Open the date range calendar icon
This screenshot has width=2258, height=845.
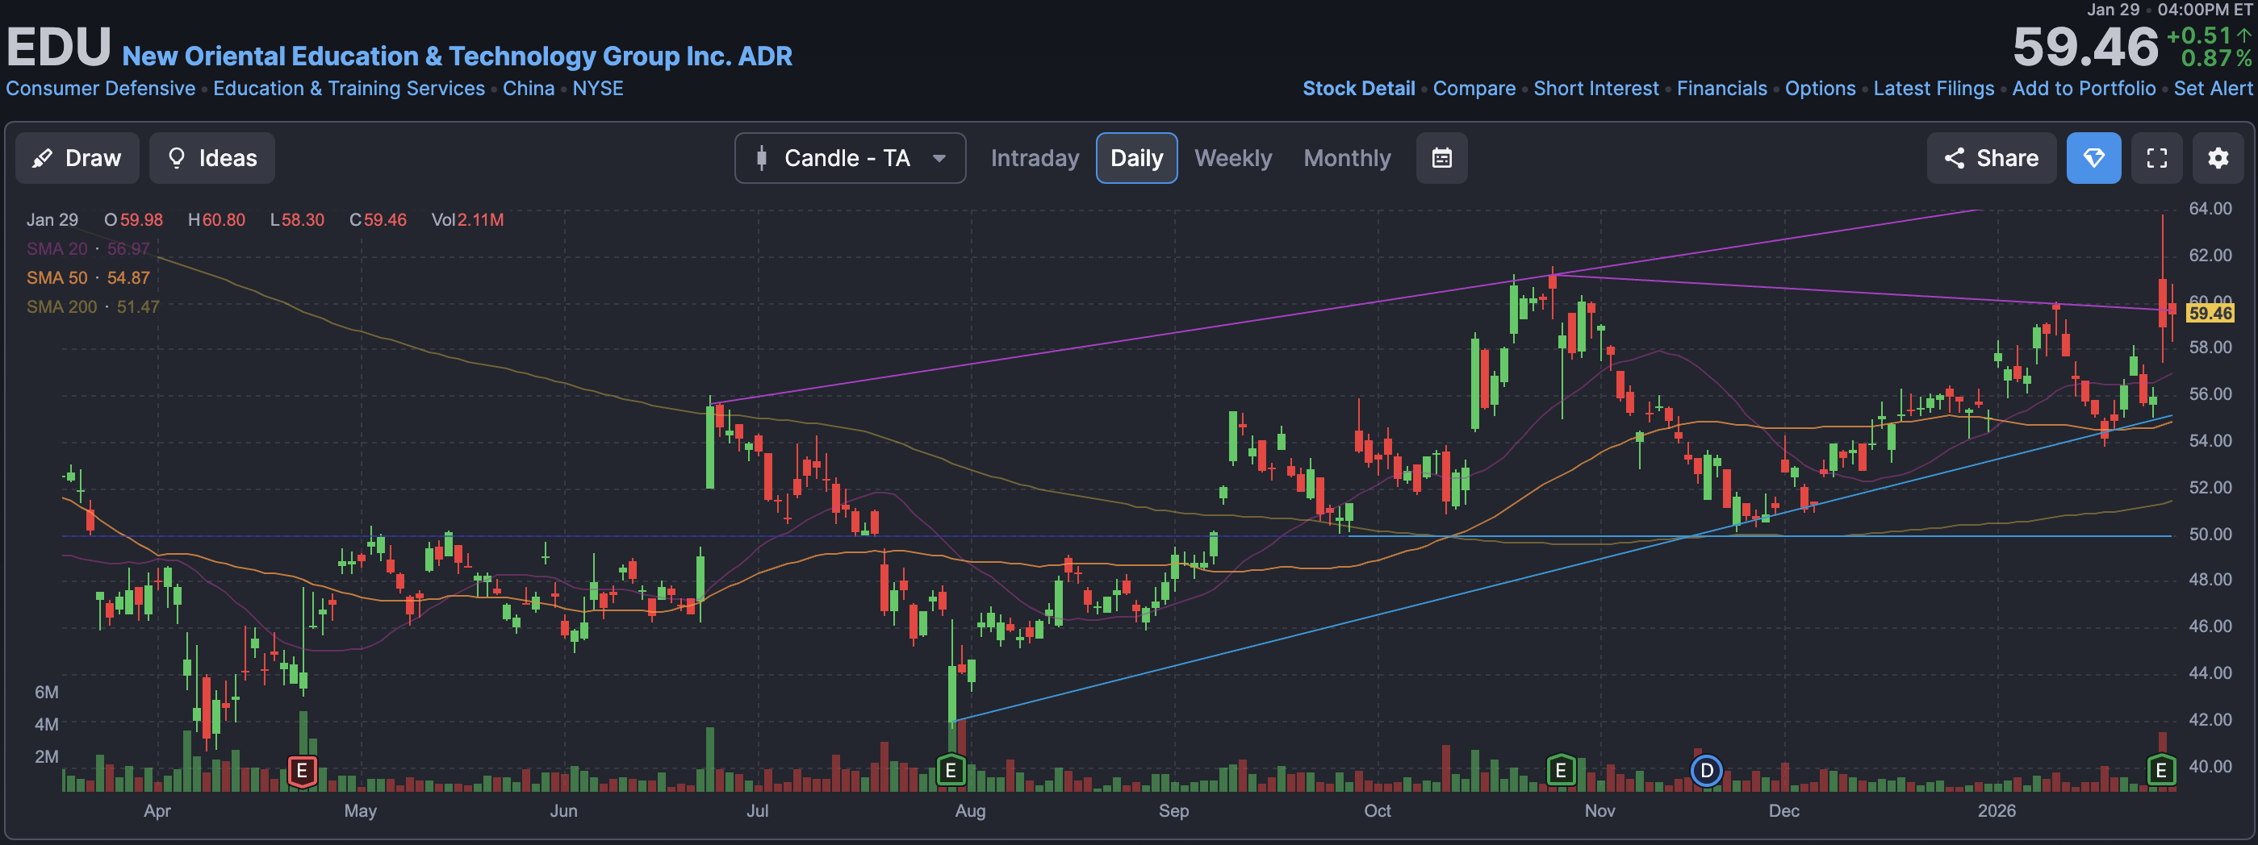click(x=1442, y=159)
